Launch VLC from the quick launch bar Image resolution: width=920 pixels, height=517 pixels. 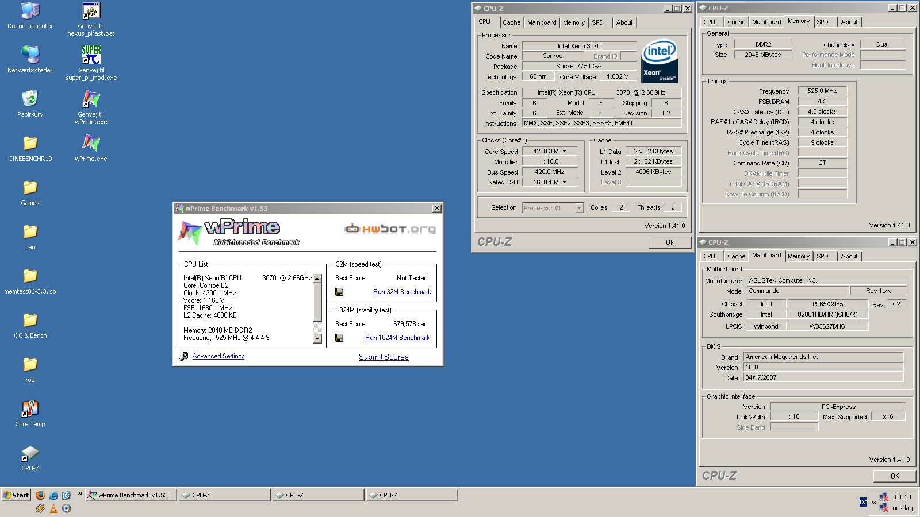tap(53, 508)
